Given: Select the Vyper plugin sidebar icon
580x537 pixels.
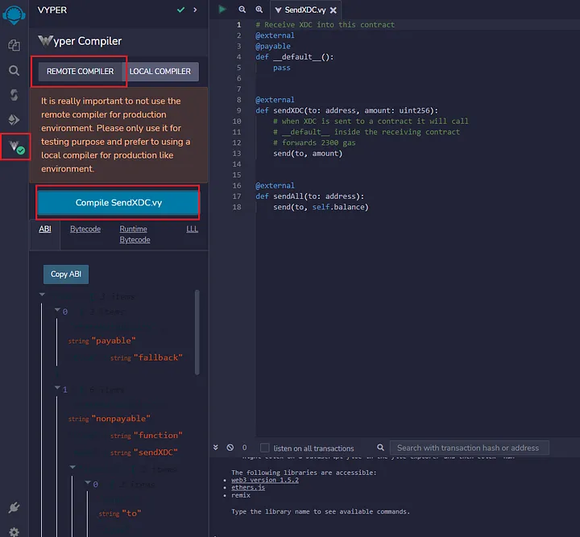Looking at the screenshot, I should 15,147.
